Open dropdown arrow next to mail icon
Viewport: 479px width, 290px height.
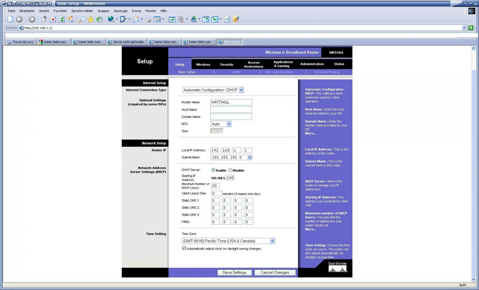[x=142, y=19]
